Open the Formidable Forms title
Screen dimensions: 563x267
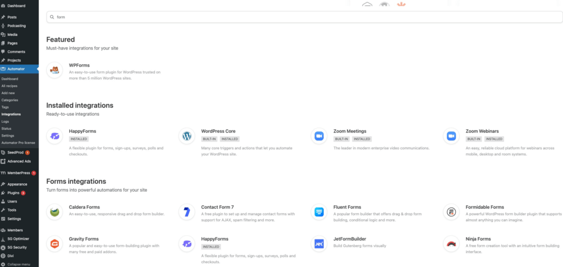(x=485, y=208)
